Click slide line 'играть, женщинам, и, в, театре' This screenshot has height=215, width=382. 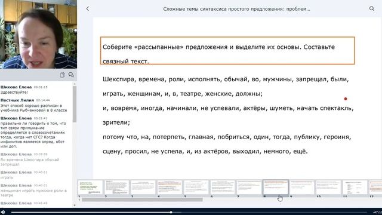coord(183,94)
